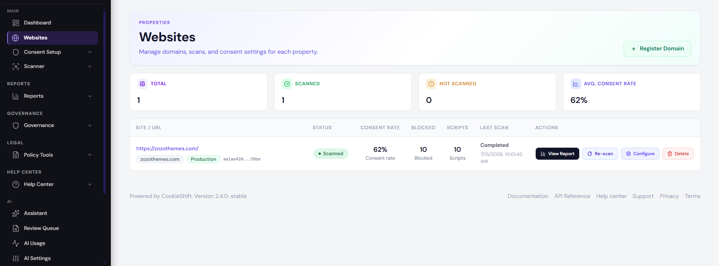Viewport: 719px width, 266px height.
Task: Click the Delete button for zozothemes.com
Action: (678, 154)
